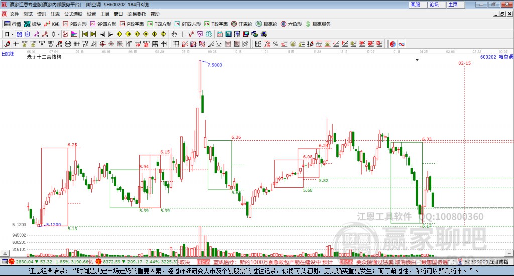Viewport: 514px width, 276px height.
Task: Click the zigzag wave line icon
Action: (219, 44)
